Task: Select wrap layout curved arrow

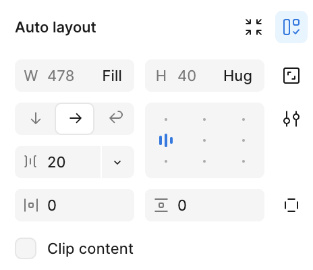Action: coord(116,117)
